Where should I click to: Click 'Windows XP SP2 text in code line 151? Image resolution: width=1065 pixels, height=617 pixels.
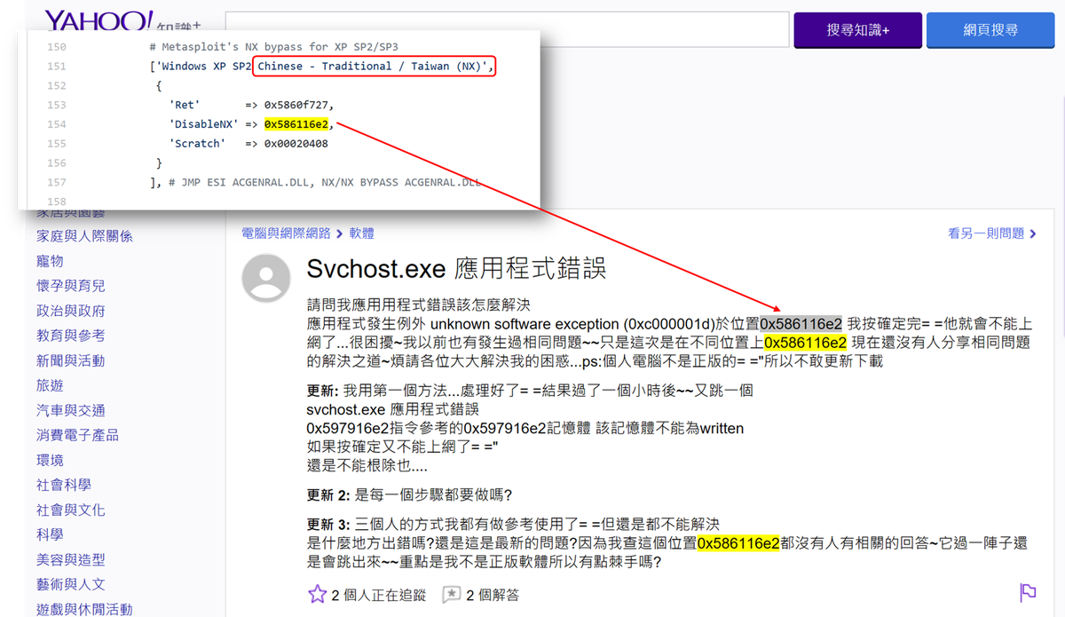tap(201, 67)
